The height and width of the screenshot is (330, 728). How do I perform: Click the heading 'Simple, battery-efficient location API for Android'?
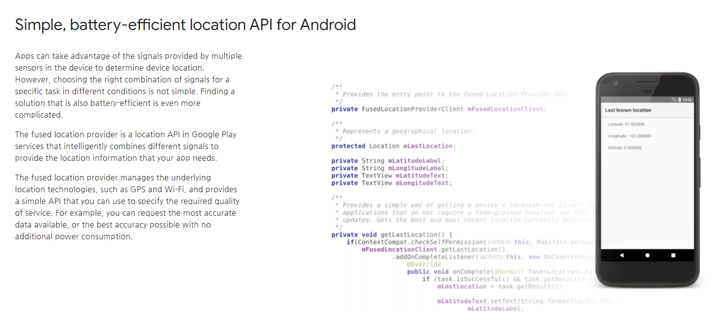[185, 25]
